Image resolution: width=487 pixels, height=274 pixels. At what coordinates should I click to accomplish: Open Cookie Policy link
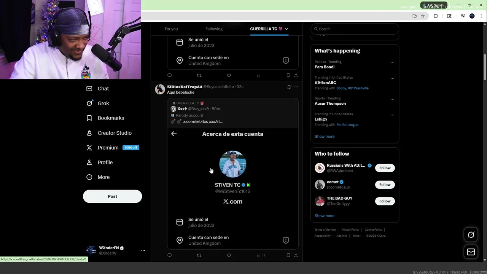pos(373,230)
